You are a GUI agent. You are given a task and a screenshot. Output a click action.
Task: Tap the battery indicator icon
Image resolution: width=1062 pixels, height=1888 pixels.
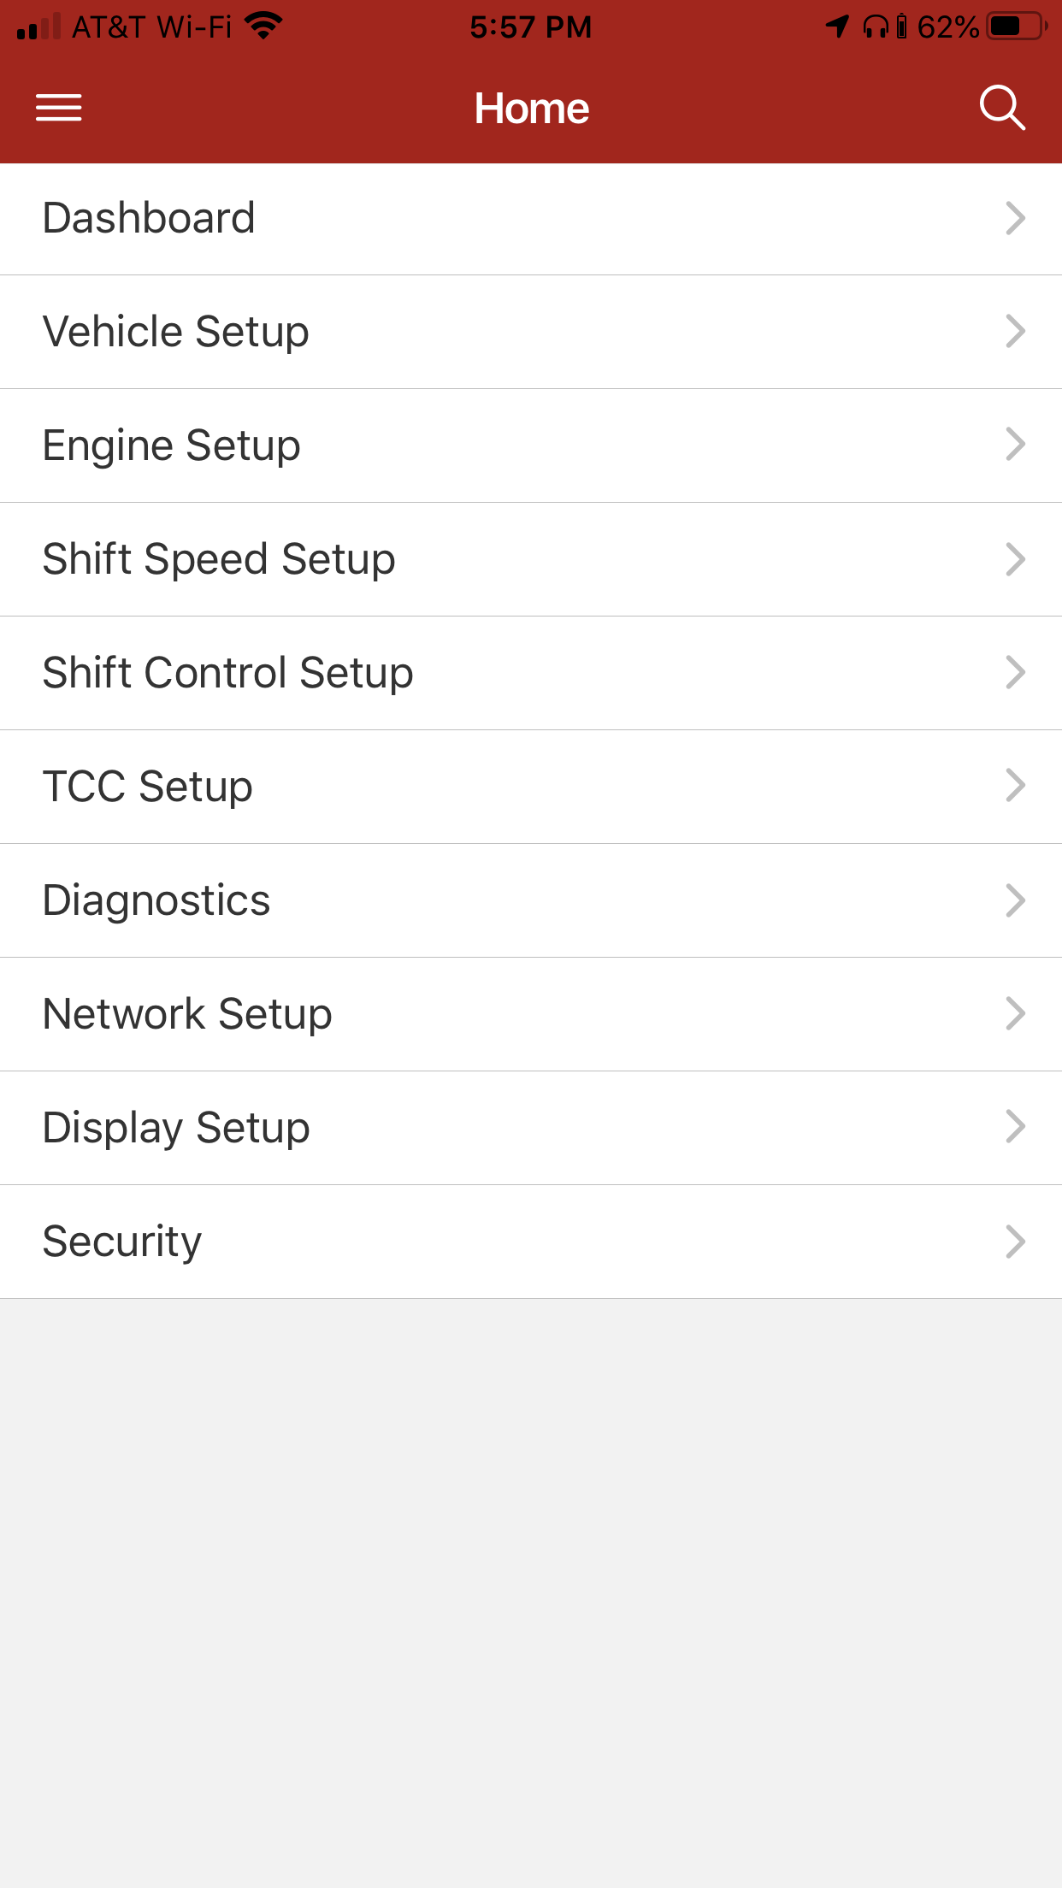(1016, 27)
